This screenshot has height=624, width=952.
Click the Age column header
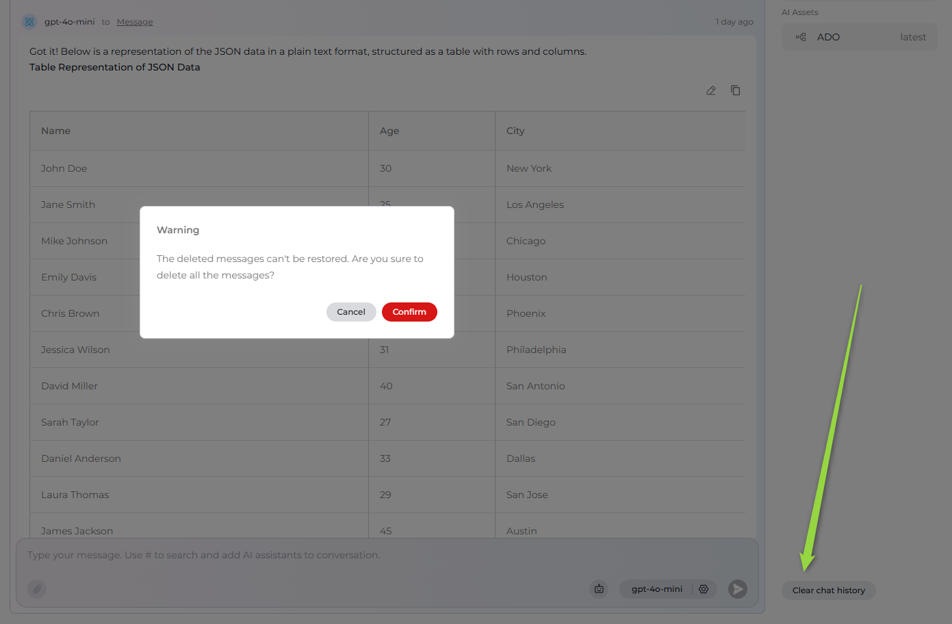432,131
